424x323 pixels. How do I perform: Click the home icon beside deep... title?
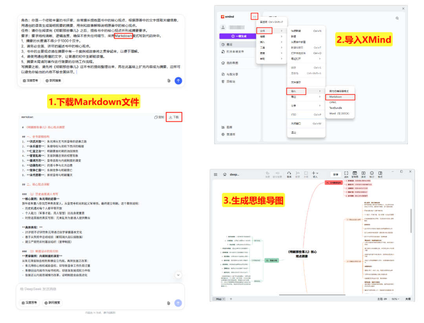coord(225,175)
